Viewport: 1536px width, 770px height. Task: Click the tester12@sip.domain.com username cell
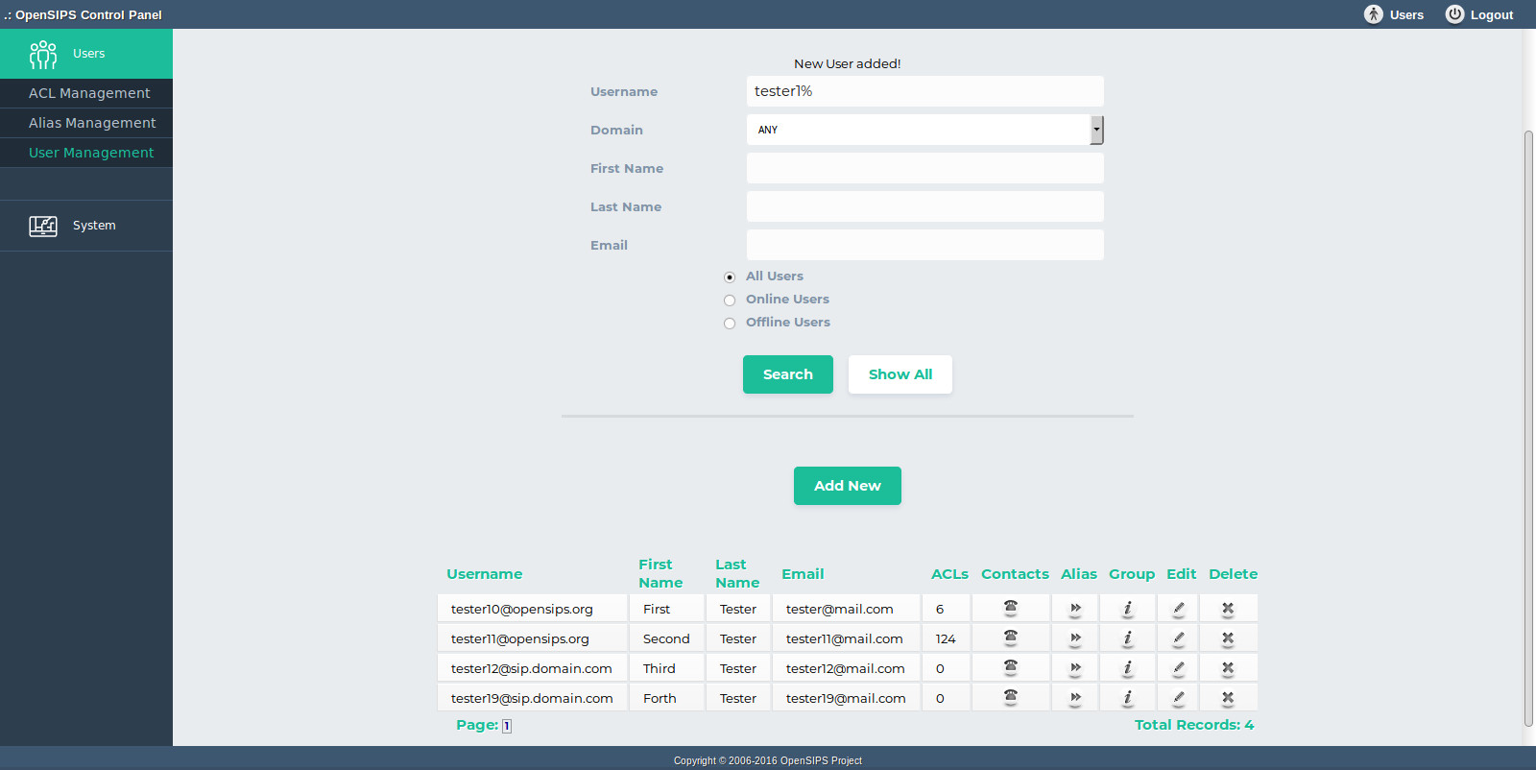click(x=533, y=668)
